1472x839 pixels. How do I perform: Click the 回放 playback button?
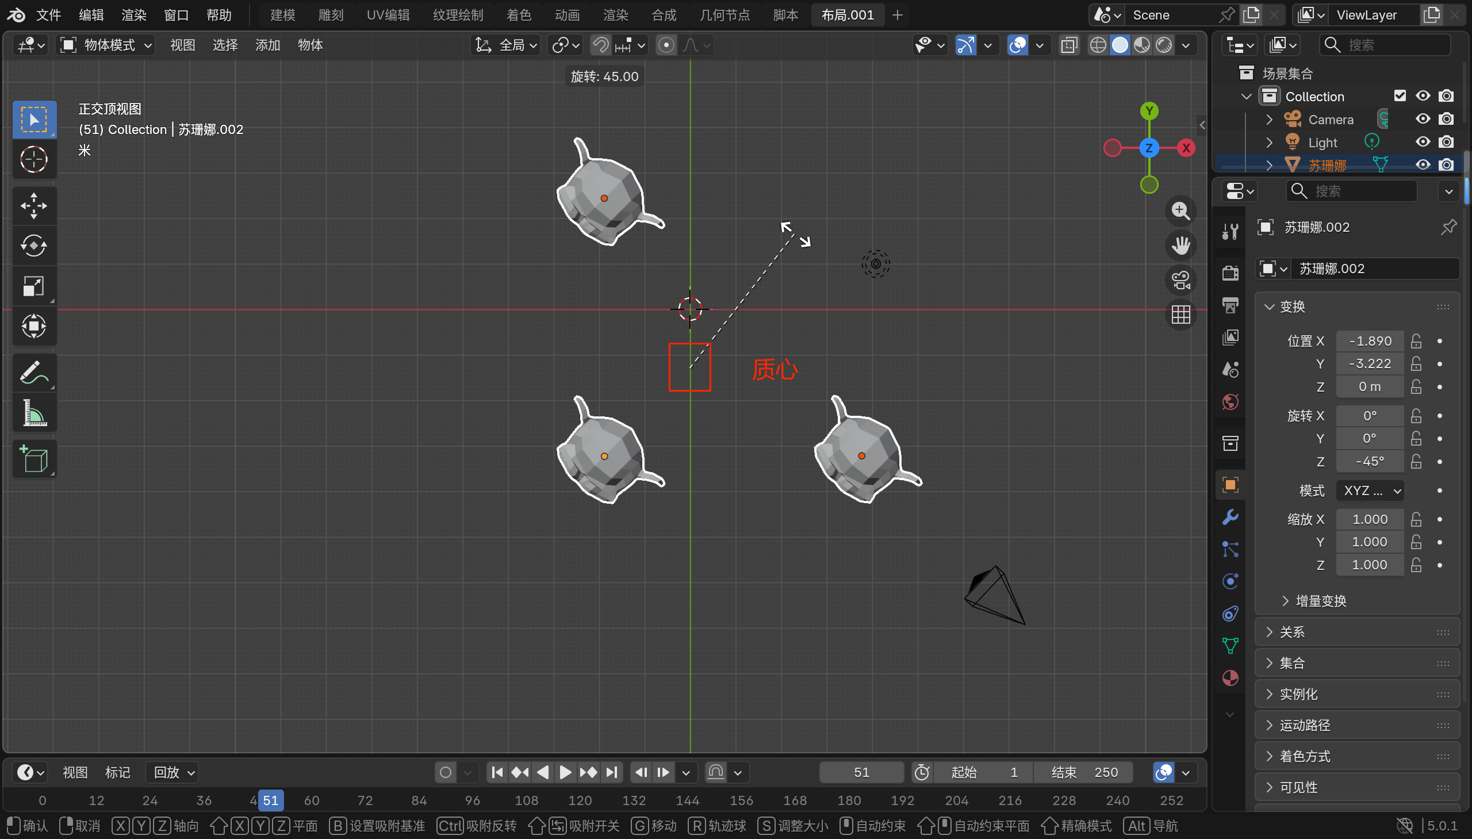pyautogui.click(x=173, y=772)
